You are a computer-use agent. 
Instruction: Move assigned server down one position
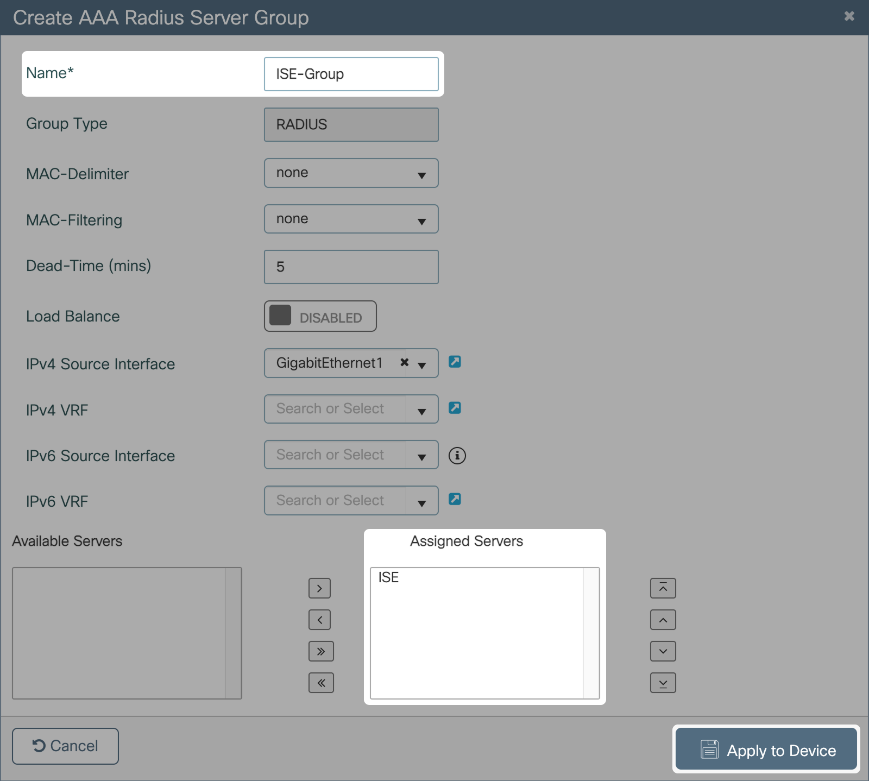pos(663,651)
